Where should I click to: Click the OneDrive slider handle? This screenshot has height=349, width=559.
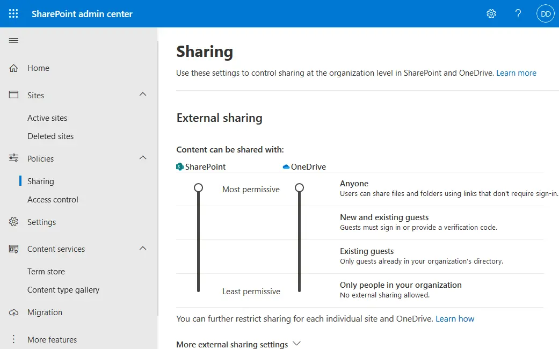tap(300, 188)
